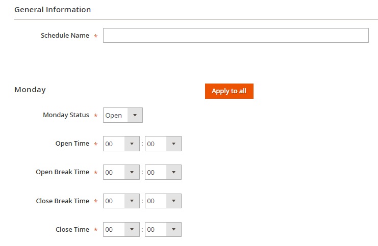Select the Open Break Time hour dropdown
This screenshot has height=246, width=378.
tap(121, 172)
